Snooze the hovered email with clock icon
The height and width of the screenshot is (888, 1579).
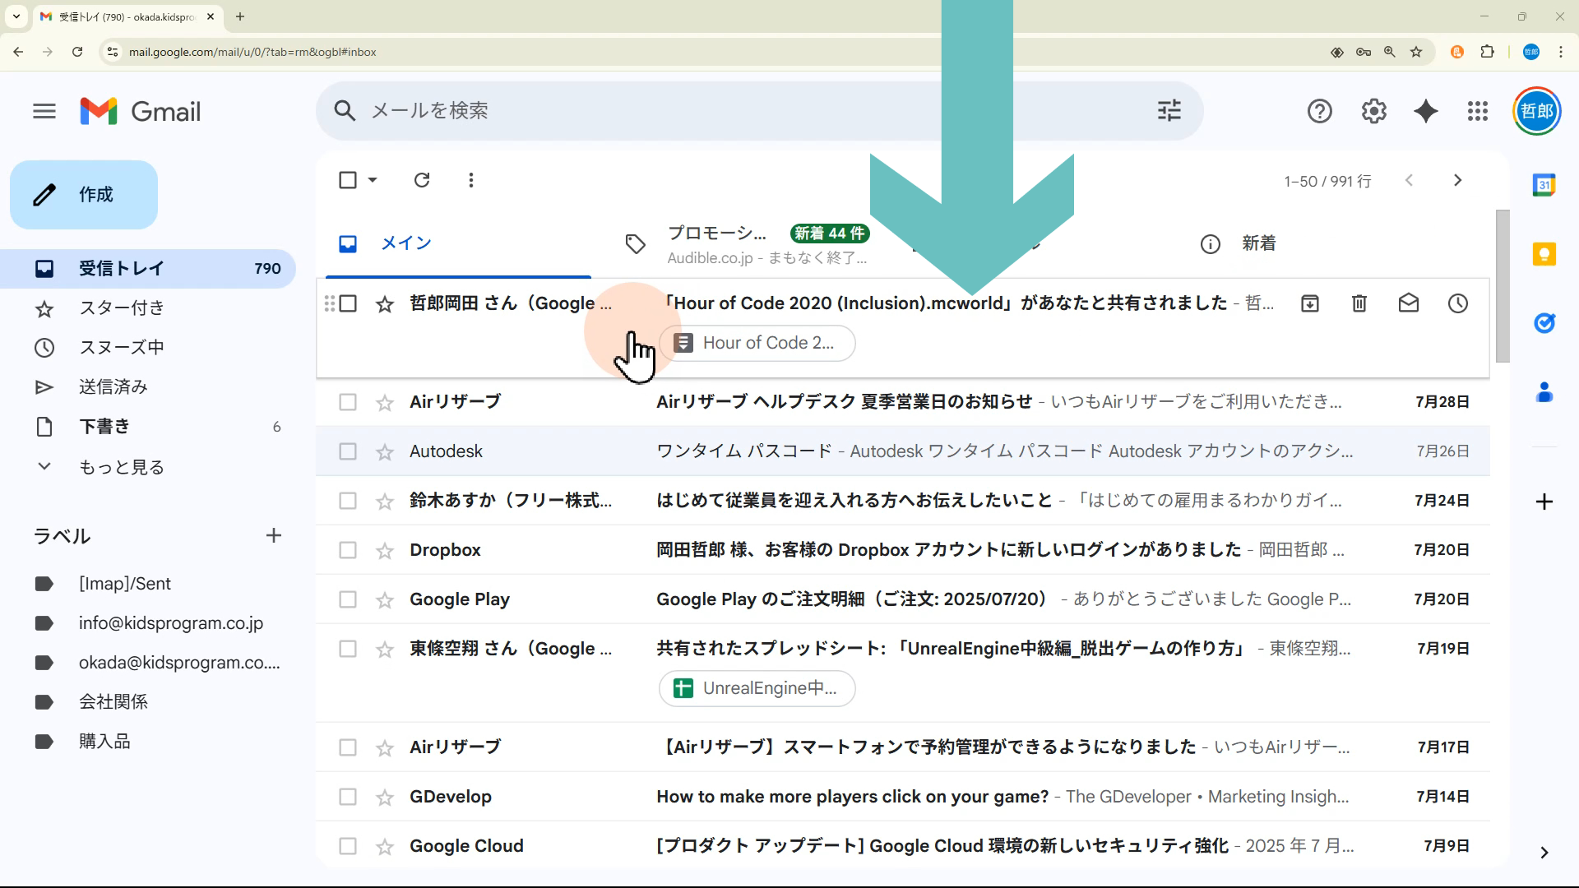[x=1457, y=303]
